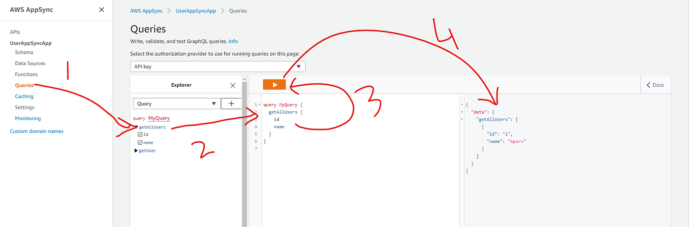Click the Queries page heading

click(148, 29)
